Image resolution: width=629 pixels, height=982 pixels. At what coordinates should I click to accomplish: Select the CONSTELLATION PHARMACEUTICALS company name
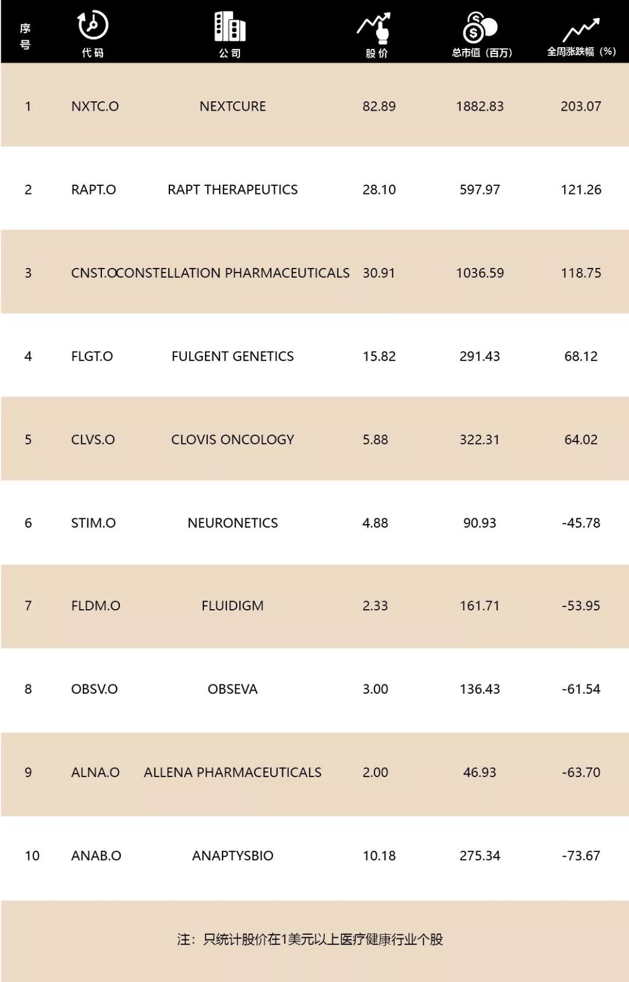click(x=237, y=273)
